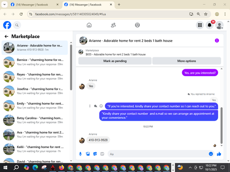Screen dimensions: 230x172
Task: Open Bernice charming home conversation
Action: coord(34,62)
